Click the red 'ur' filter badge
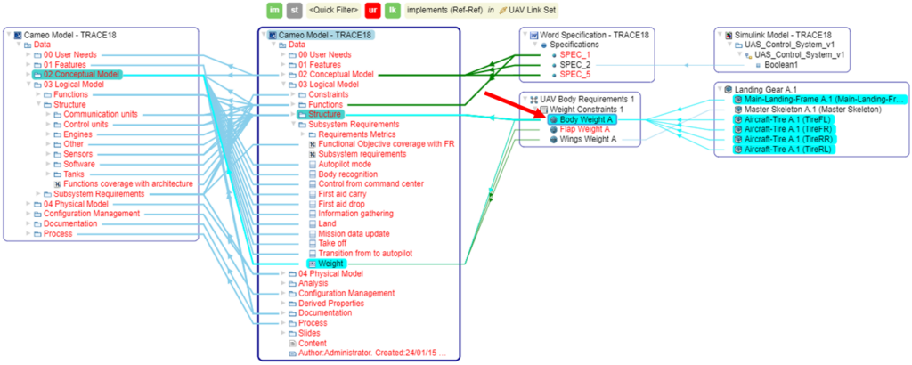The image size is (912, 365). 372,10
